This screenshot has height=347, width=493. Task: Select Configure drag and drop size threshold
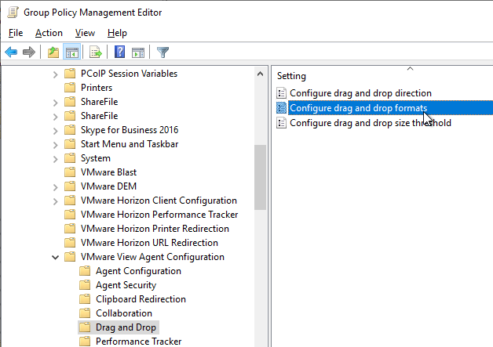pyautogui.click(x=371, y=123)
